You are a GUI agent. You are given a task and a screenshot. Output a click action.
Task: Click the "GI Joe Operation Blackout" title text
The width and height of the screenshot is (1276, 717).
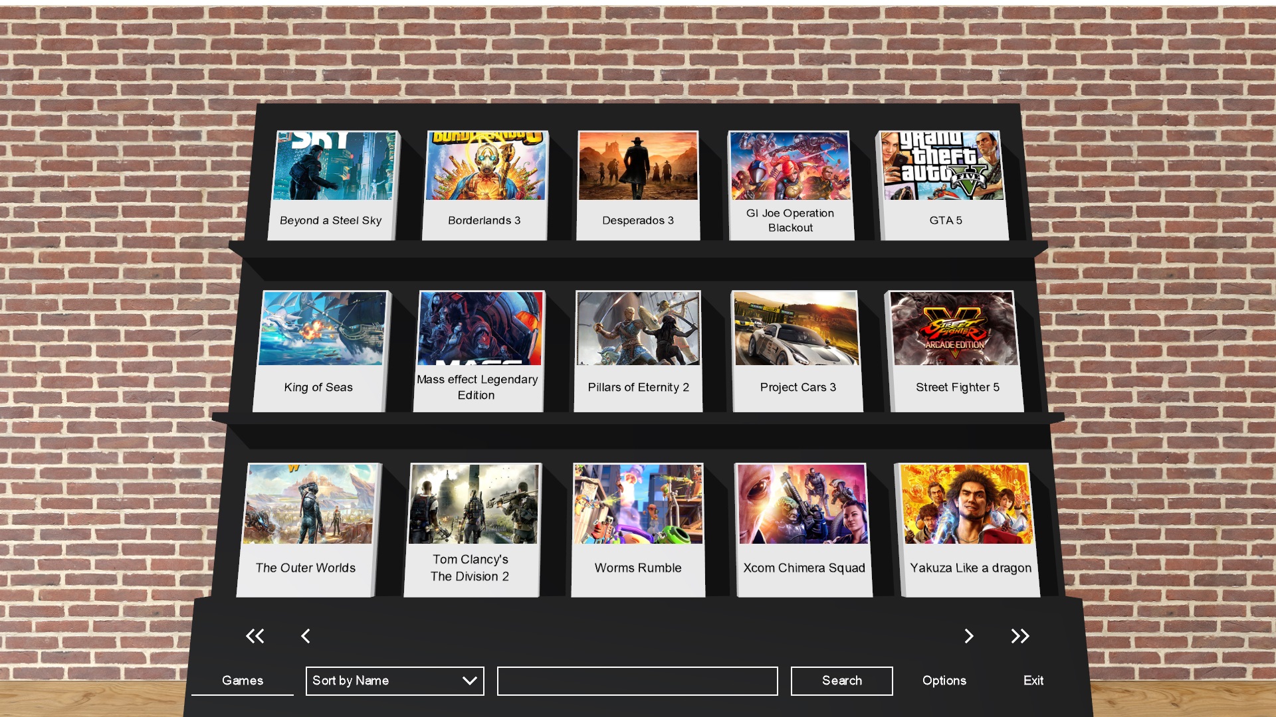point(790,220)
